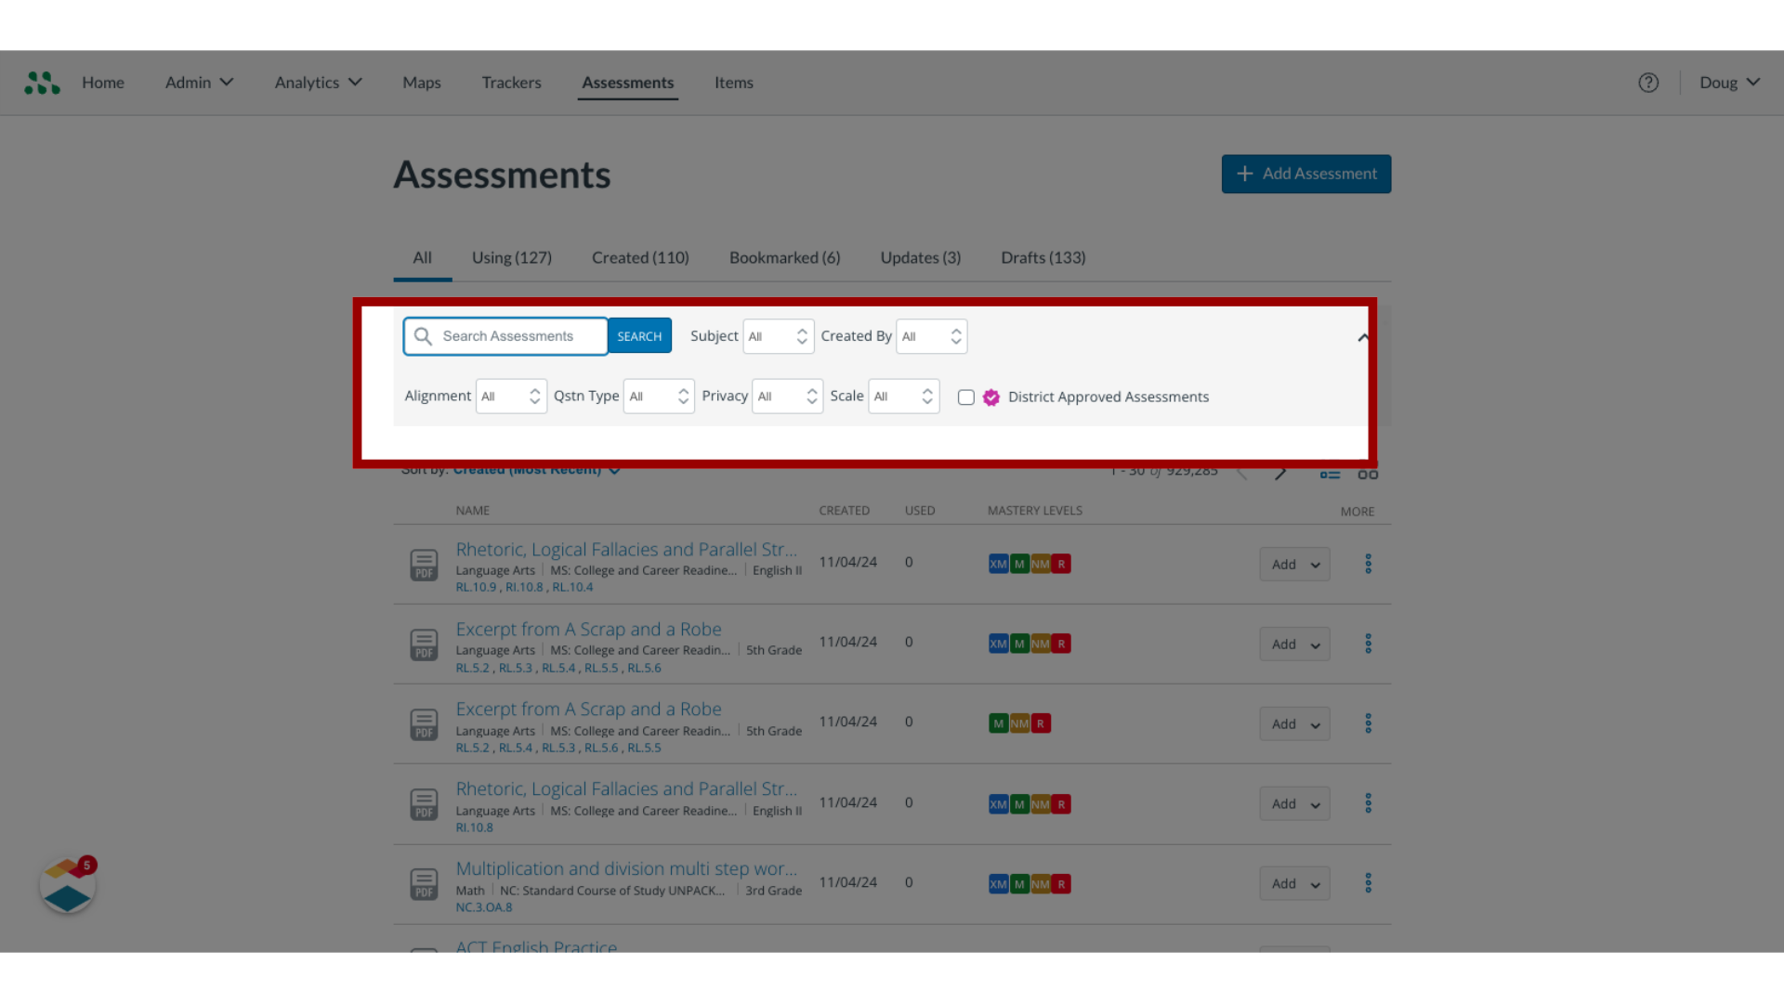Click the grid view toggle icon top right
This screenshot has width=1784, height=1003.
click(x=1368, y=473)
